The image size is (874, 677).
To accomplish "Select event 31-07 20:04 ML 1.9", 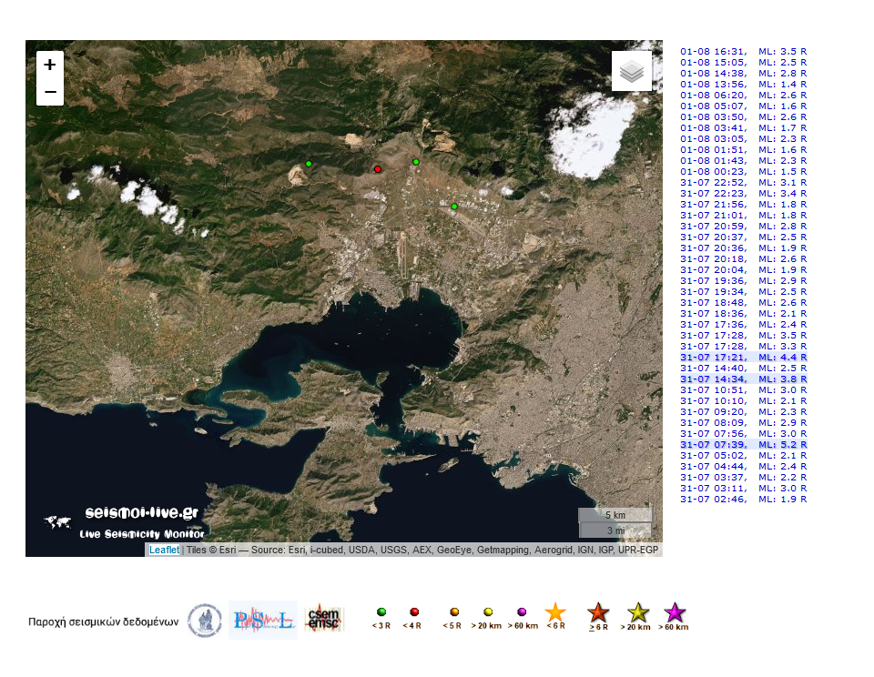I will [744, 269].
